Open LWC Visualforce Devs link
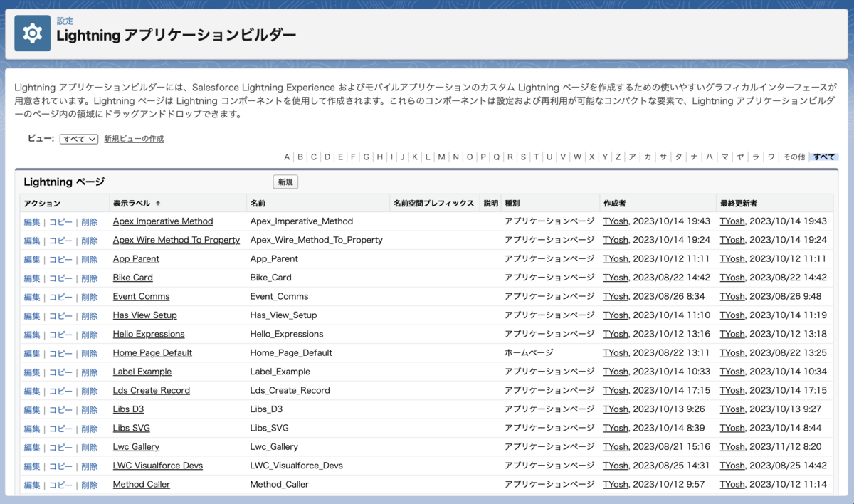The image size is (854, 504). coord(157,466)
